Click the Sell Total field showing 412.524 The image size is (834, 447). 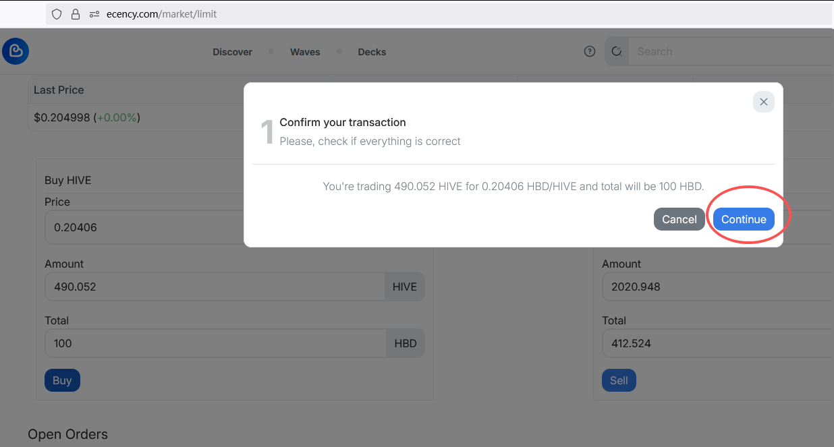click(718, 343)
